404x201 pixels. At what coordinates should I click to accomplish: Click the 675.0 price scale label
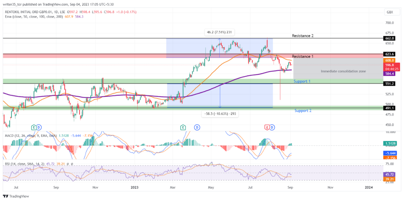pos(389,33)
